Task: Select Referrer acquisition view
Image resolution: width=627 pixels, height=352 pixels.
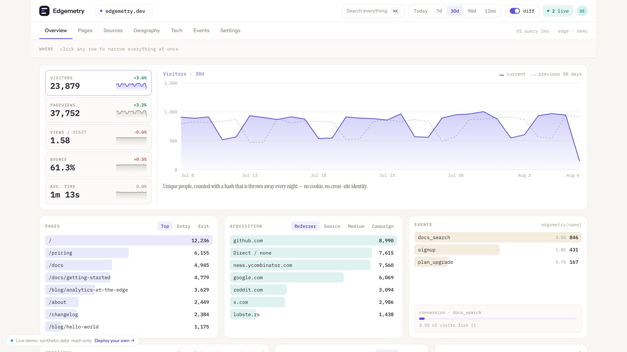Action: click(x=305, y=226)
